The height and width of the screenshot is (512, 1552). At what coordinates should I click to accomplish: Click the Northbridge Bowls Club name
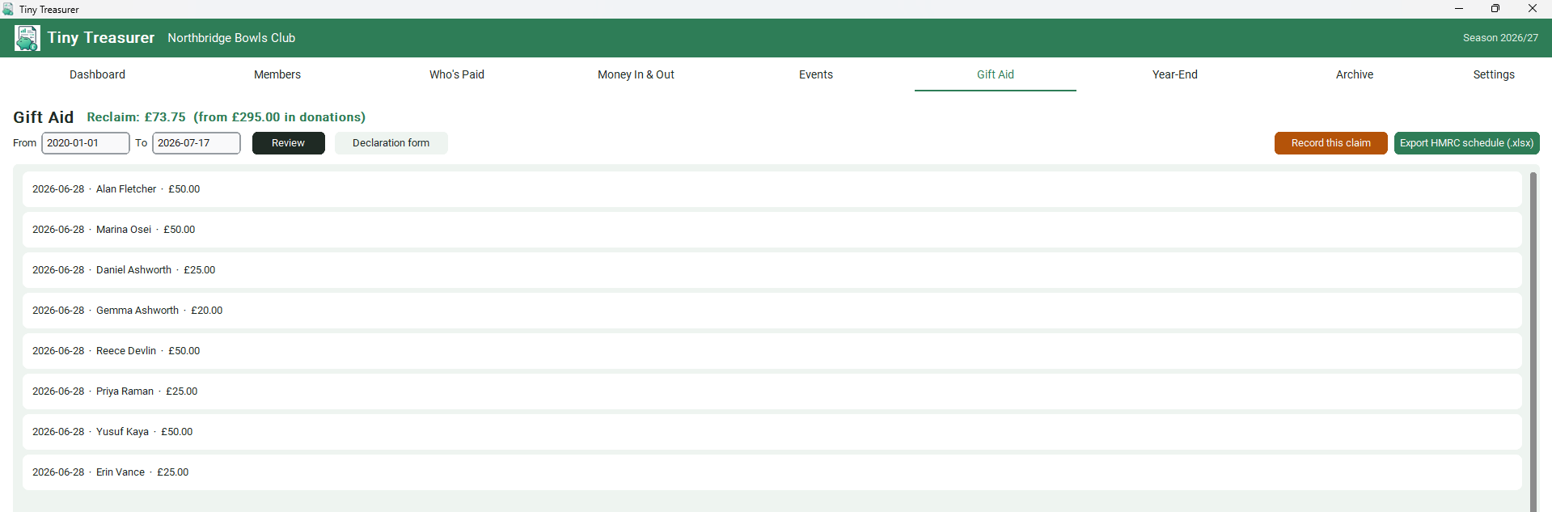click(x=231, y=38)
